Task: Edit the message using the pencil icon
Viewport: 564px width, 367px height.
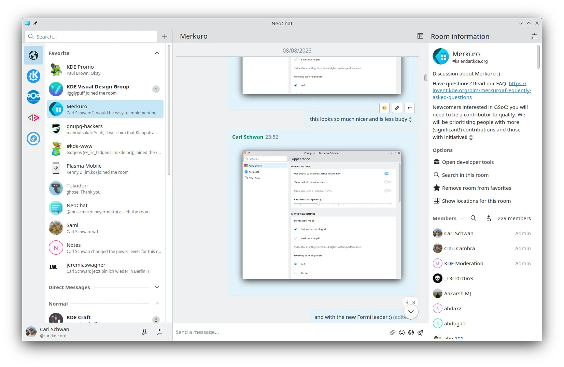Action: 397,108
